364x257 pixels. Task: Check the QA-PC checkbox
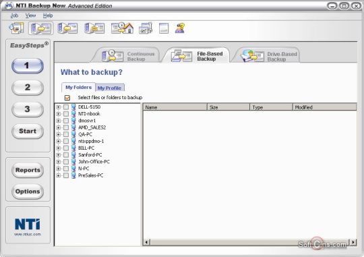point(66,134)
